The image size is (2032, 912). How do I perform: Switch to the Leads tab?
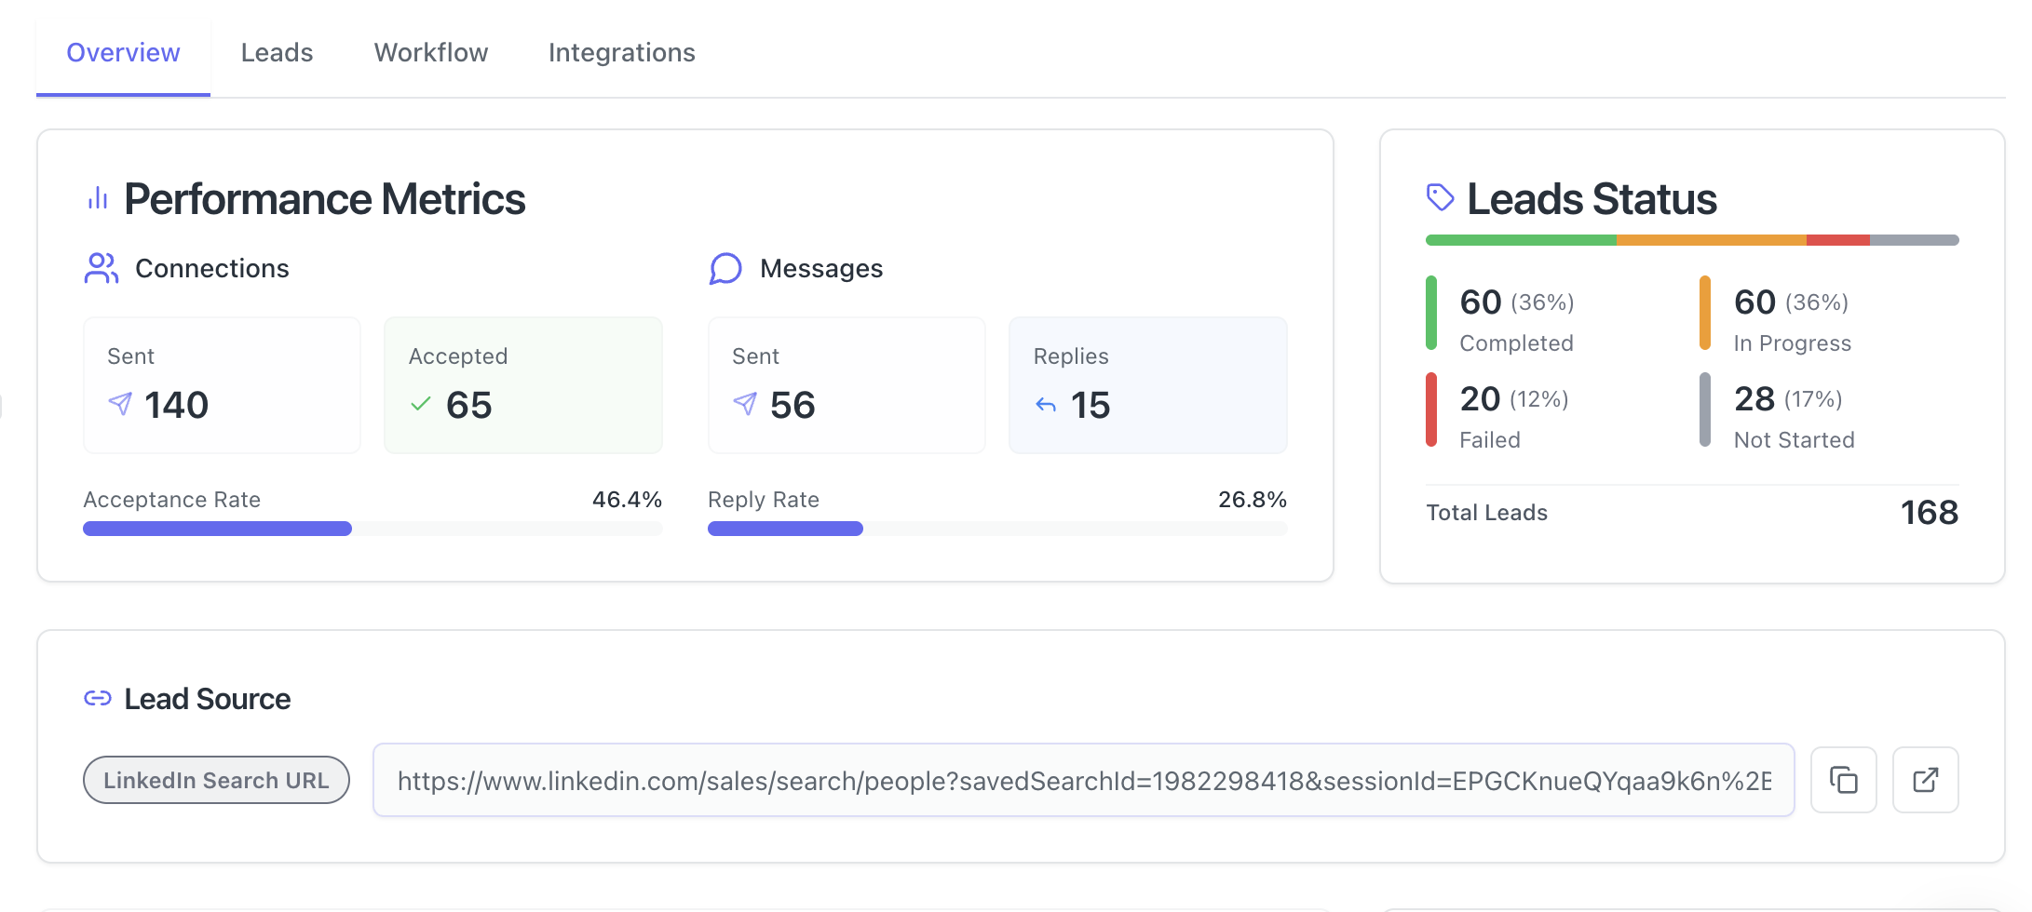(277, 52)
